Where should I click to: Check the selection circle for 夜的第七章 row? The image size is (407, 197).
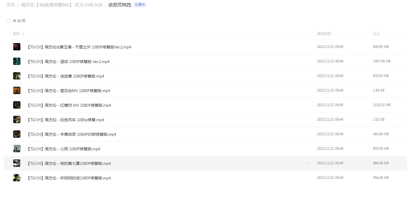(x=8, y=163)
